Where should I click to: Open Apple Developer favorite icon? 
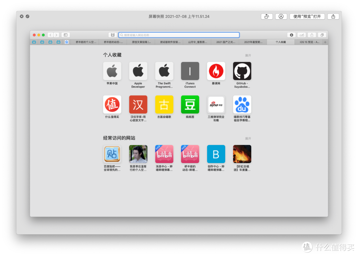coord(138,71)
